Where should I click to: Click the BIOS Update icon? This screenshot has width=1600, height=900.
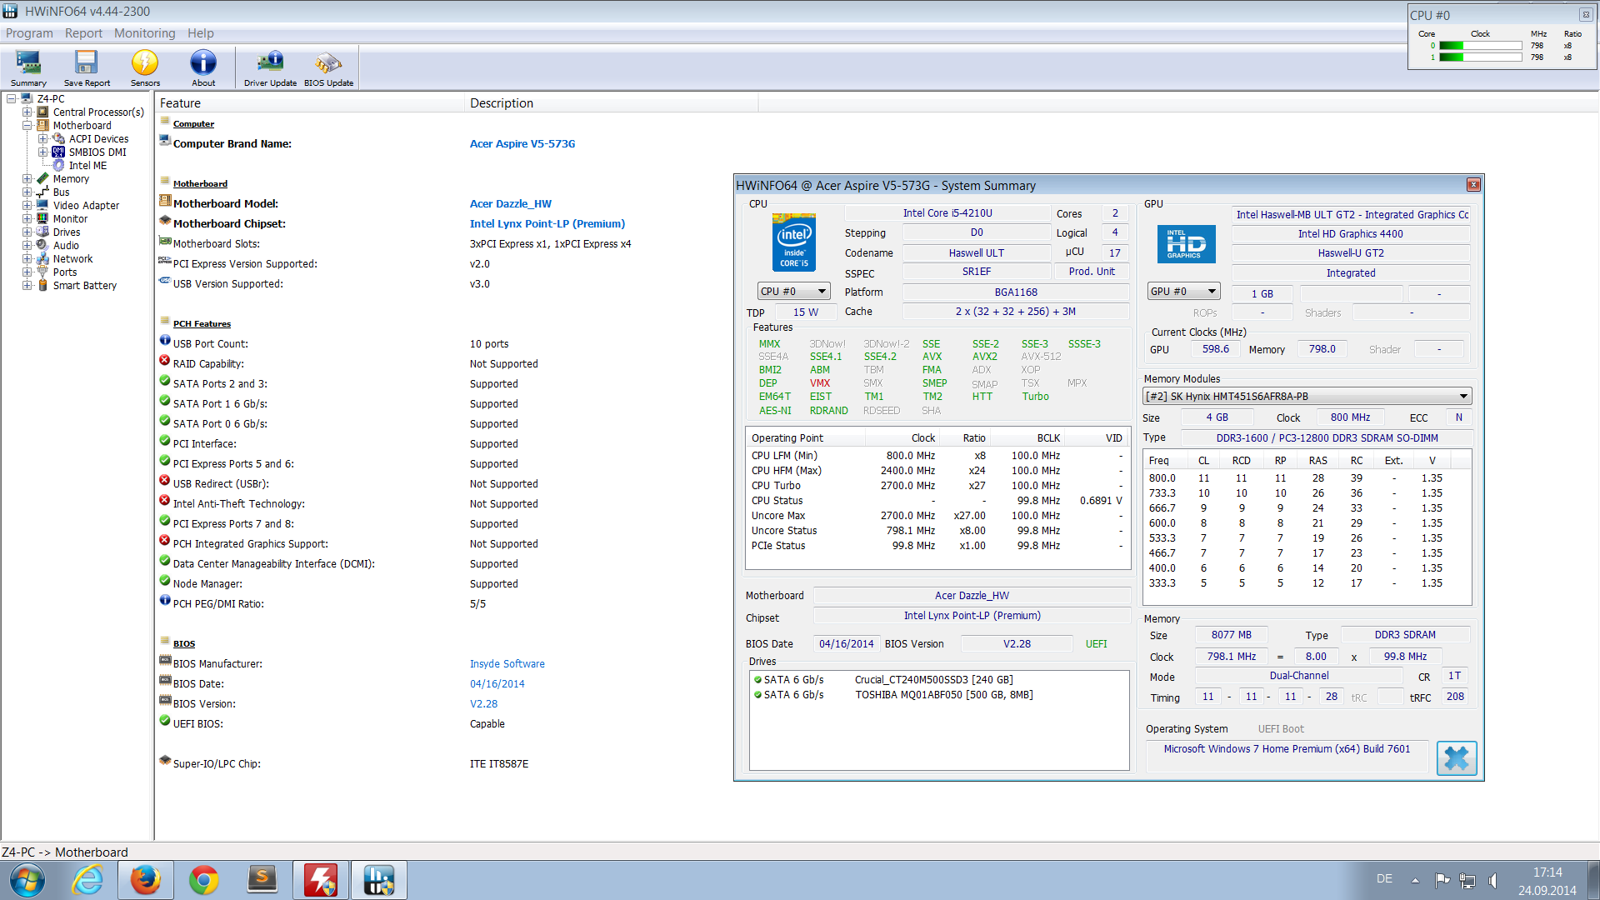[x=328, y=67]
